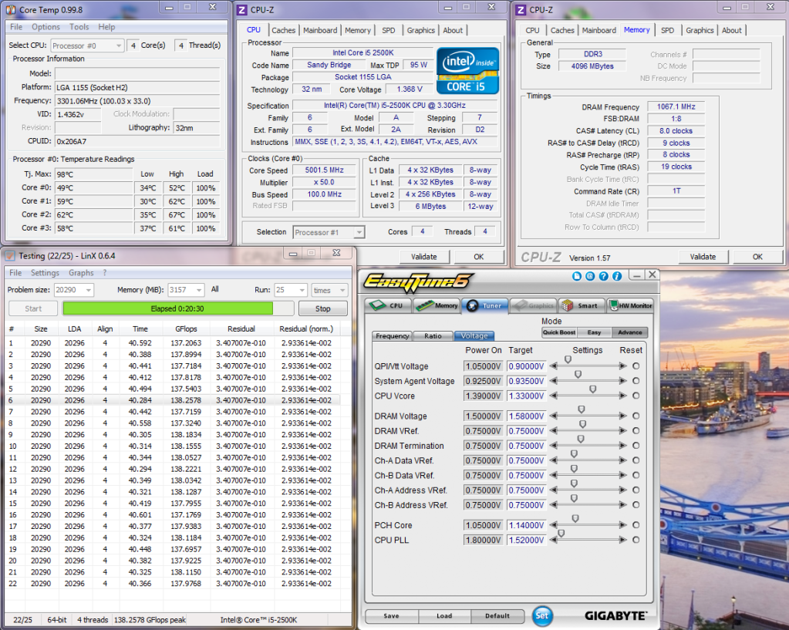Viewport: 789px width, 630px height.
Task: Click the EasyTune6 question mark help icon
Action: (x=603, y=276)
